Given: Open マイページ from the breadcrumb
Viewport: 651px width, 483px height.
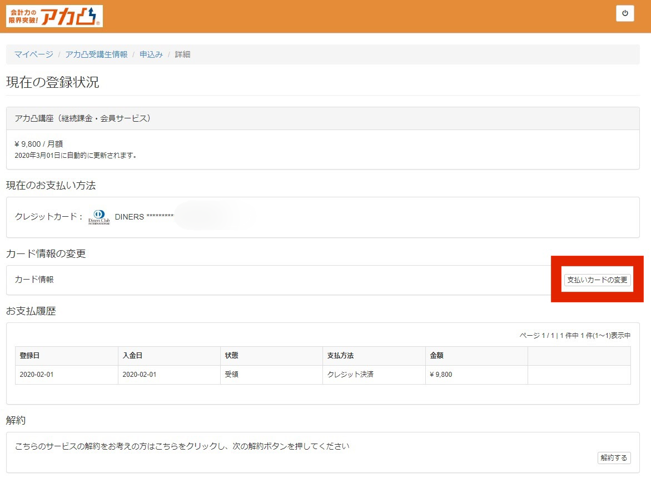Looking at the screenshot, I should [32, 54].
